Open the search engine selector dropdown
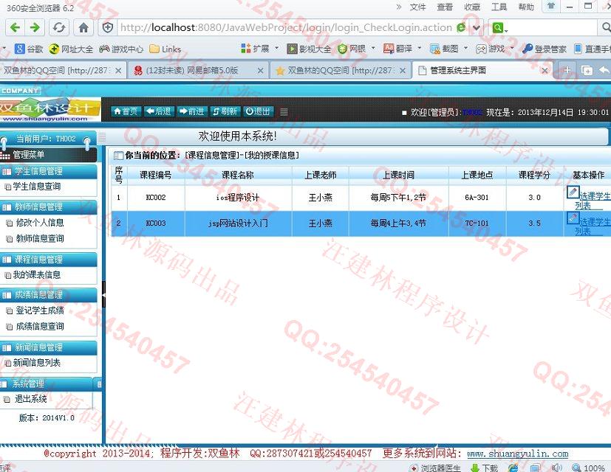The width and height of the screenshot is (611, 472). coord(500,27)
